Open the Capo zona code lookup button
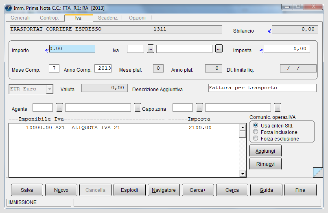This screenshot has width=328, height=213. tap(199, 108)
